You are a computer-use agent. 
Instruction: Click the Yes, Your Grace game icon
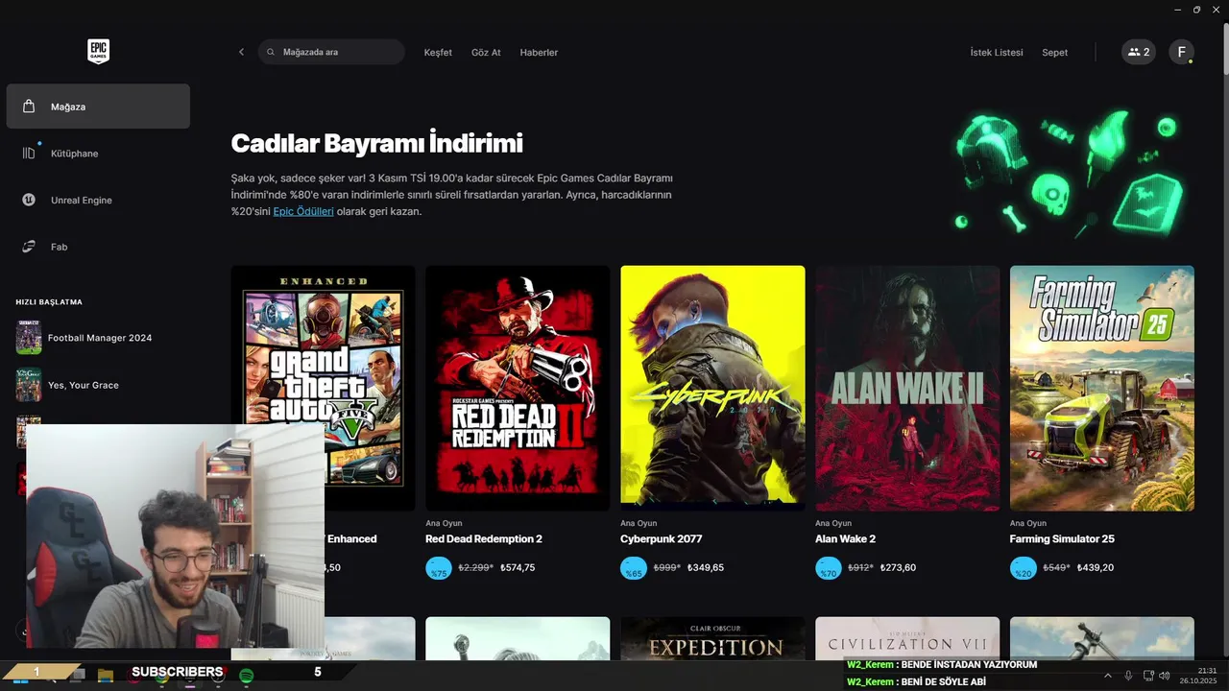tap(29, 385)
